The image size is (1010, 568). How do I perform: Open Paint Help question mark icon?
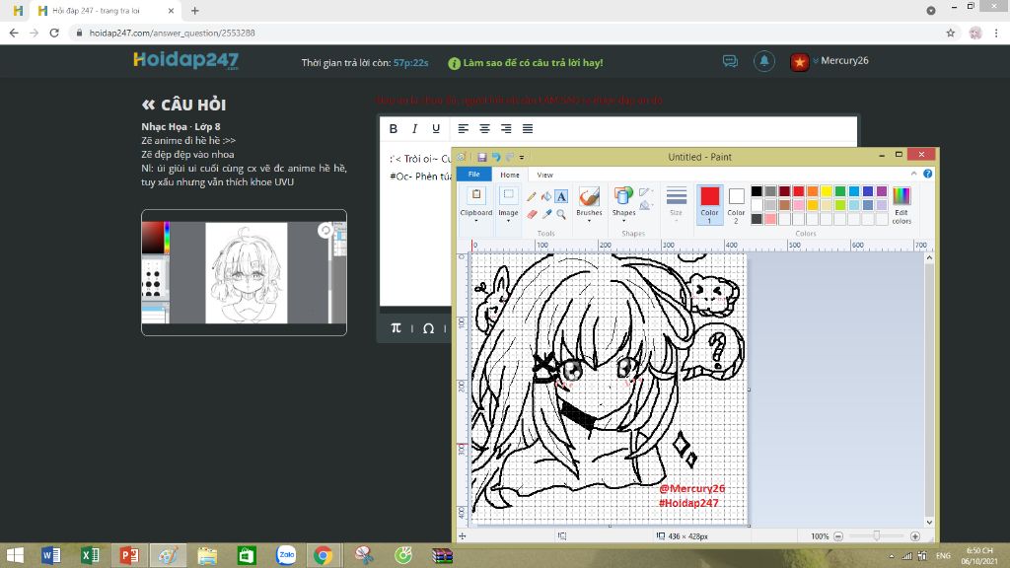(927, 174)
